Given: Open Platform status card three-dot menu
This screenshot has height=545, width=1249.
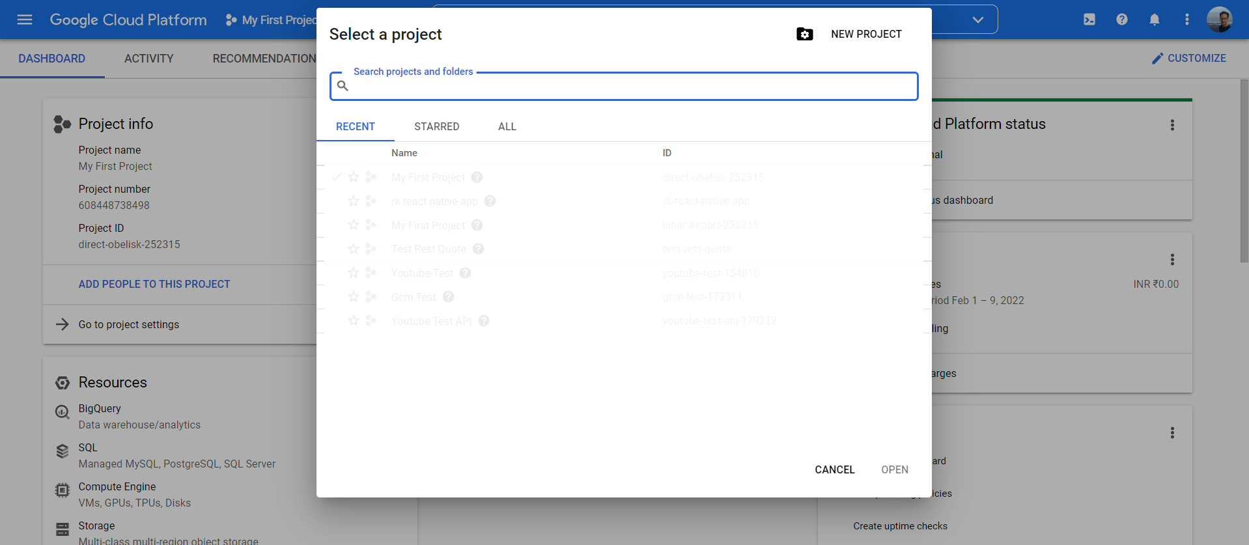Looking at the screenshot, I should (1172, 125).
